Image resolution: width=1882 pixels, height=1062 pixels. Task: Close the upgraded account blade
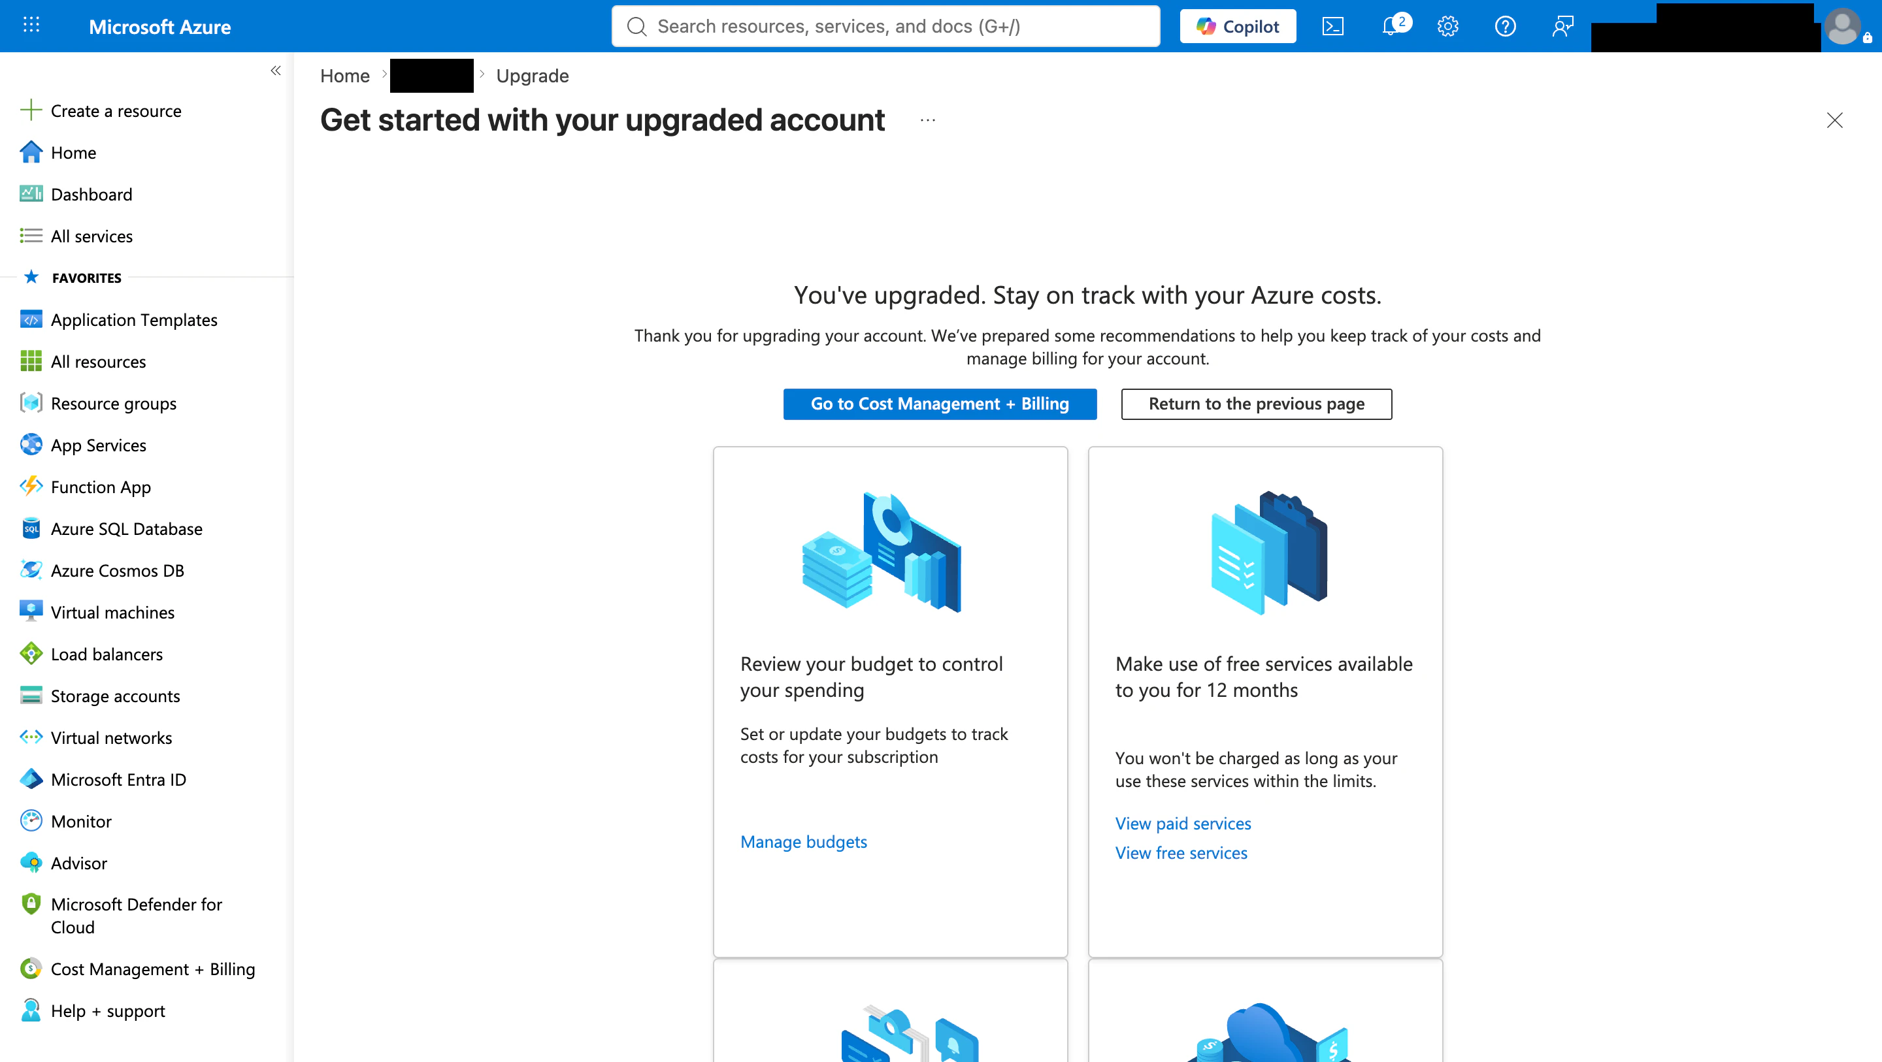click(1834, 120)
